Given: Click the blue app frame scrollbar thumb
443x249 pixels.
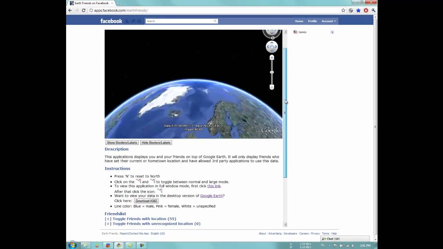Looking at the screenshot, I should click(x=285, y=113).
